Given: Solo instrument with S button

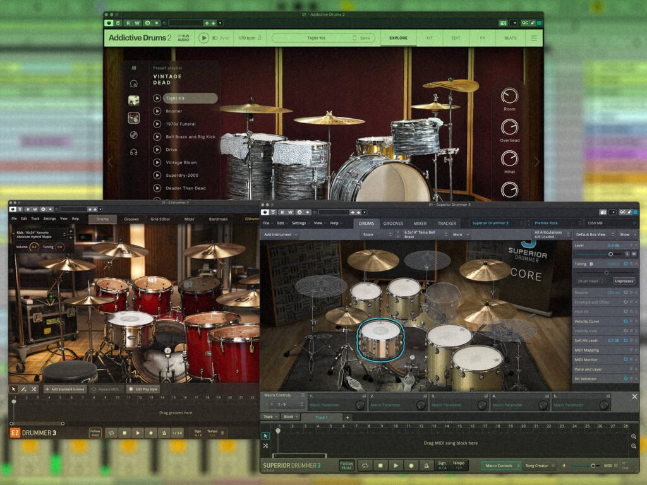Looking at the screenshot, I should (x=627, y=254).
